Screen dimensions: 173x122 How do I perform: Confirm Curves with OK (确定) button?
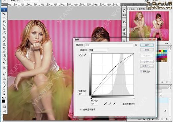(147, 45)
